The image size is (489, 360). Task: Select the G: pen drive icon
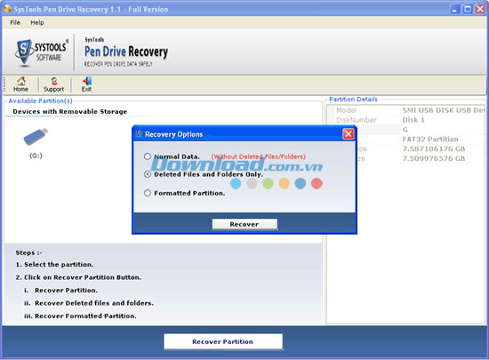click(x=36, y=137)
